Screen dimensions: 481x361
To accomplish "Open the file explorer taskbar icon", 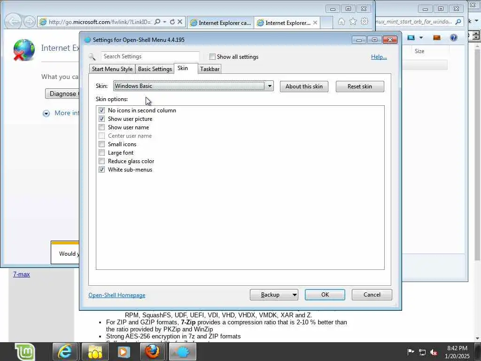I will click(95, 352).
